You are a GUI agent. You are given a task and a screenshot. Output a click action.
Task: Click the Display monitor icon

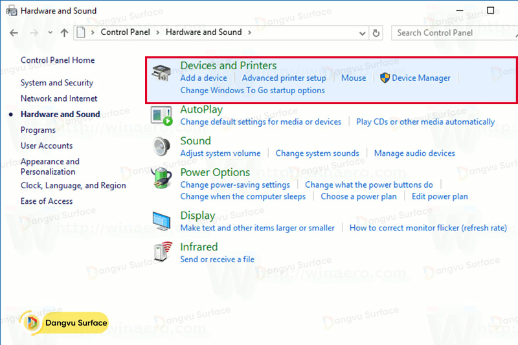[161, 221]
